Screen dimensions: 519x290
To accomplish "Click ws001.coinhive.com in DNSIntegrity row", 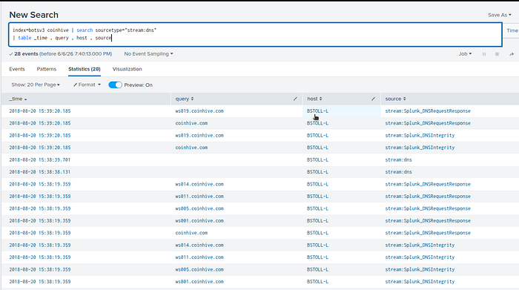I will tap(199, 282).
